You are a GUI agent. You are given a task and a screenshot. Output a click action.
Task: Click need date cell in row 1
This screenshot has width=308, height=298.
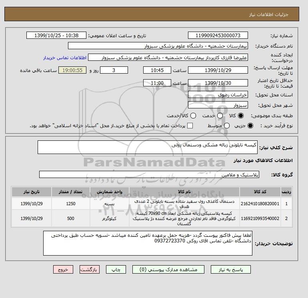tap(32, 204)
